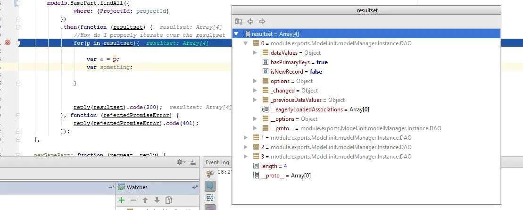Click the hasPrimaryKeys boolean field icon
The height and width of the screenshot is (210, 523).
click(266, 62)
